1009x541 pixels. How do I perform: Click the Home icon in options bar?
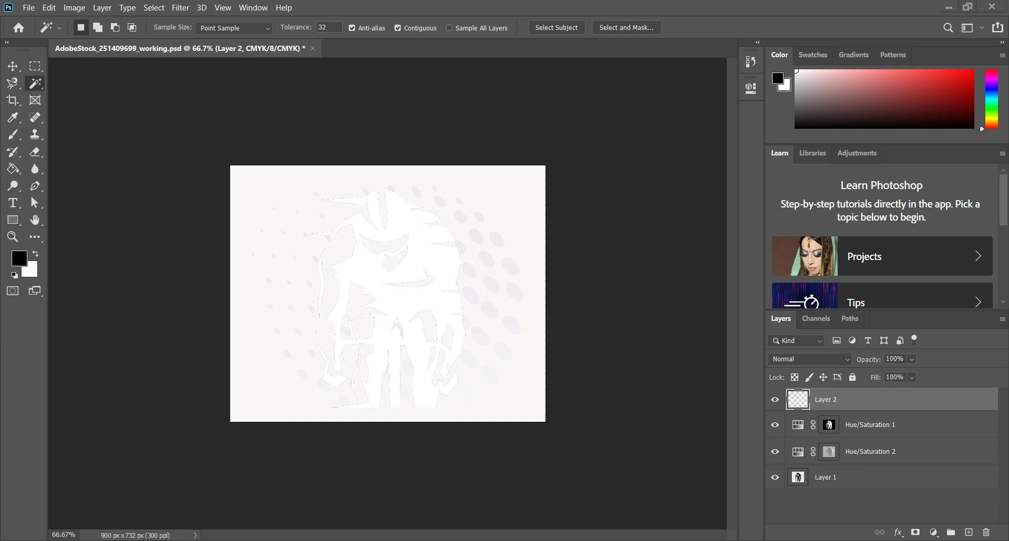pyautogui.click(x=19, y=28)
